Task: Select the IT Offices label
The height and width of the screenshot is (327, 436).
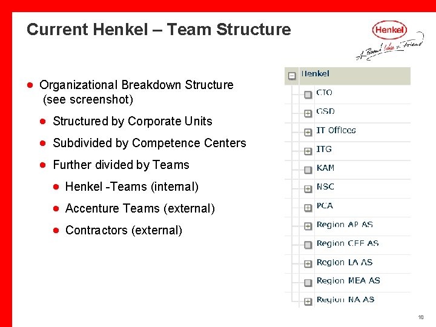Action: pyautogui.click(x=336, y=130)
